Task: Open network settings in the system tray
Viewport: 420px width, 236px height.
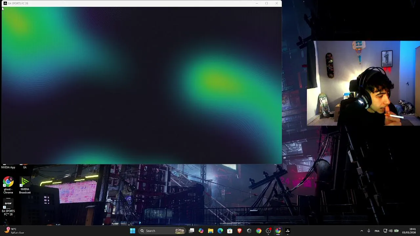Action: (385, 231)
